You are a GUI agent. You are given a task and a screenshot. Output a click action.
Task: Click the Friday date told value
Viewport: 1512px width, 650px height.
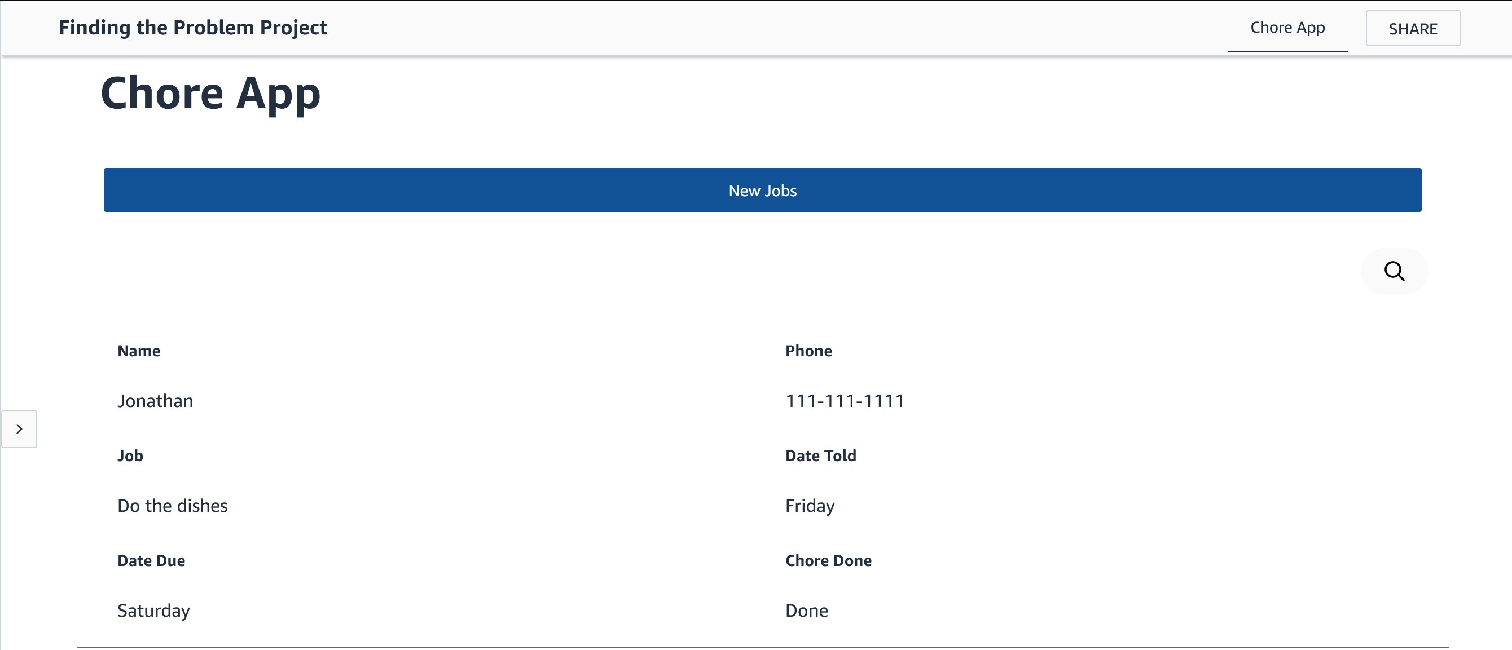(810, 506)
